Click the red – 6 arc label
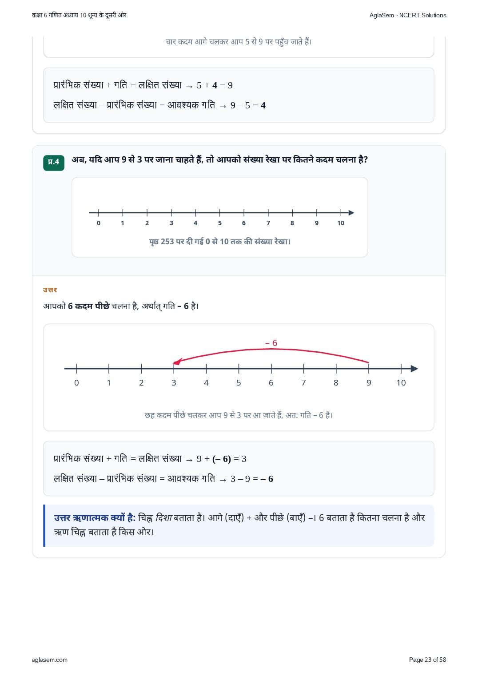The width and height of the screenshot is (478, 676). click(271, 343)
